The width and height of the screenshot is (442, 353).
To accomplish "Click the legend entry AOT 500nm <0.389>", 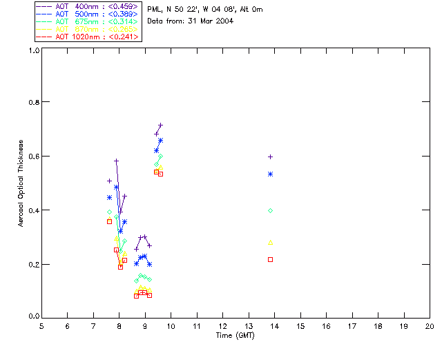I will pyautogui.click(x=88, y=14).
